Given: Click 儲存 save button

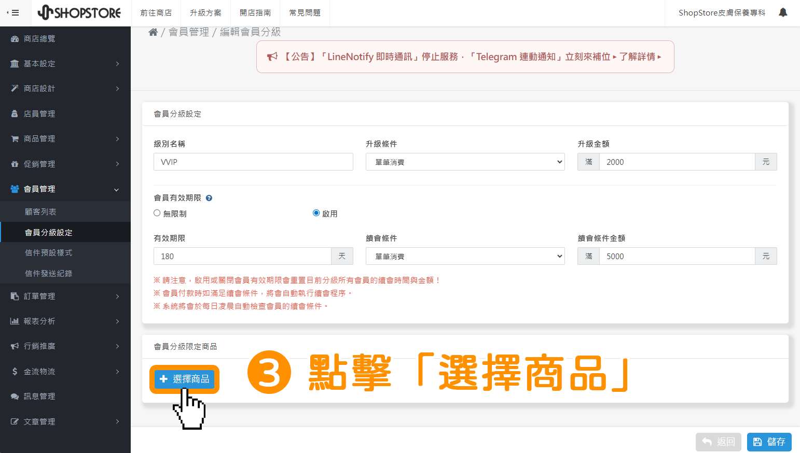Looking at the screenshot, I should tap(769, 442).
